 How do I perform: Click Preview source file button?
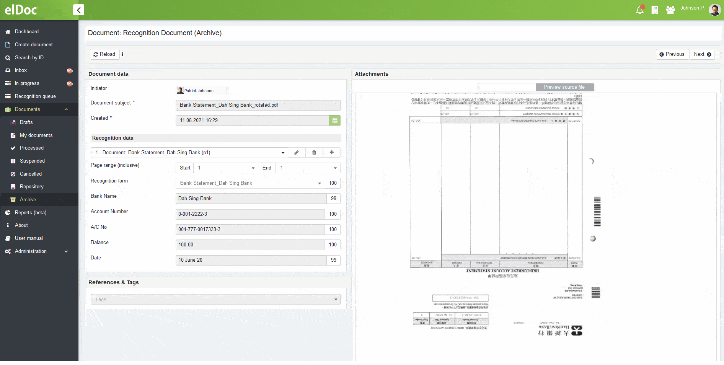point(564,87)
